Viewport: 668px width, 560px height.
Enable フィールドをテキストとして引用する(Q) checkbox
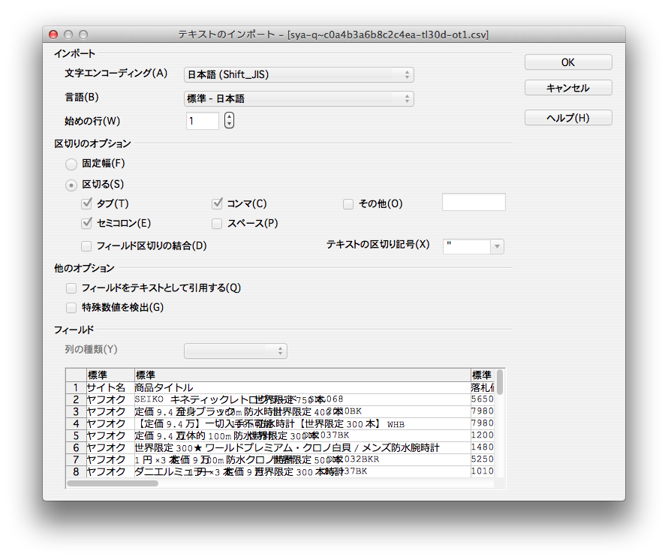[71, 288]
